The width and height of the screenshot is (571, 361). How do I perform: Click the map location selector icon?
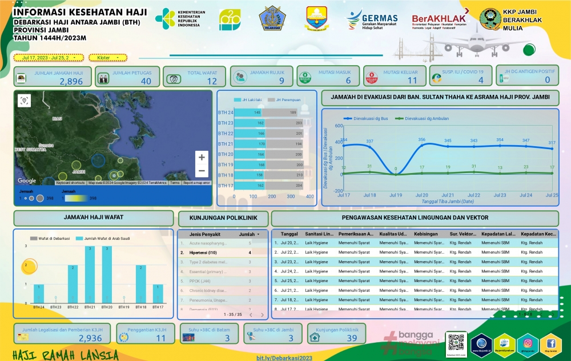coord(24,101)
